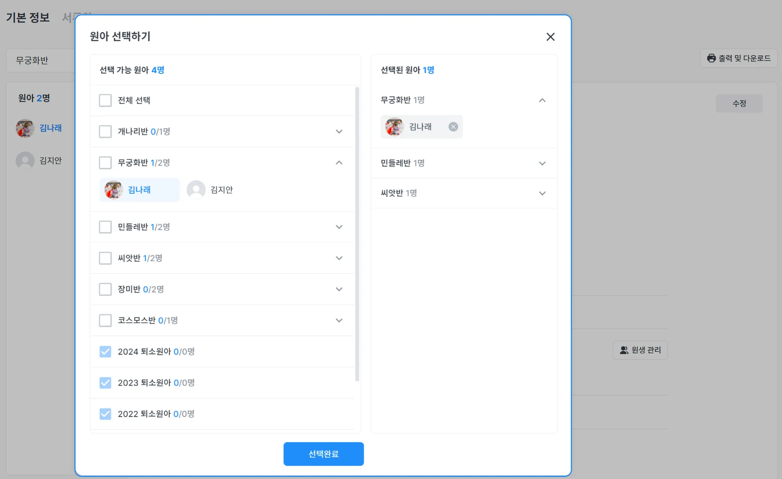Tick the 장미반 class checkbox
The image size is (782, 479).
point(105,289)
